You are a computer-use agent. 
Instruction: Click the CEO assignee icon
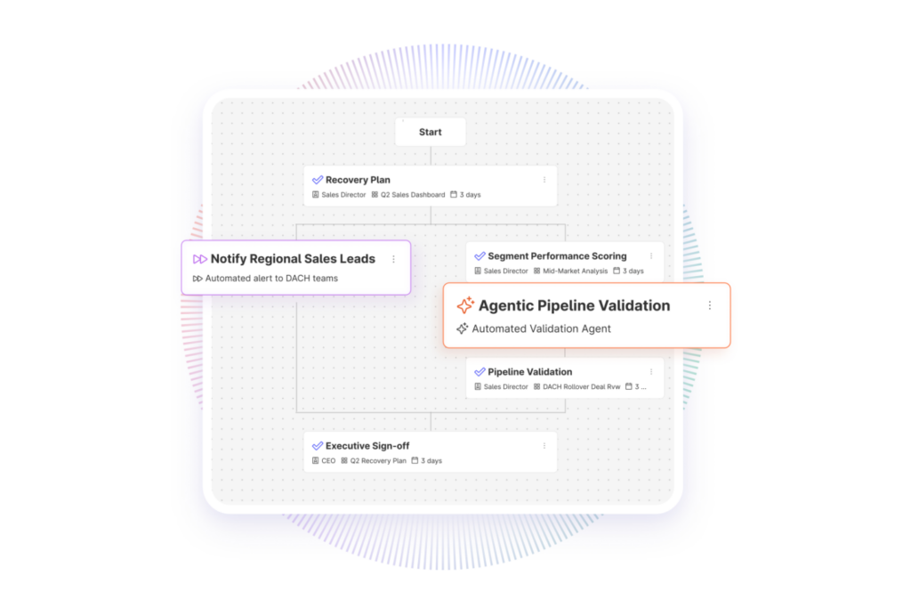pos(316,460)
